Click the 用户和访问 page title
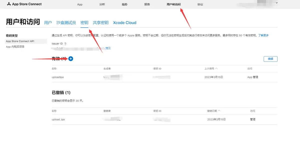 [23, 22]
